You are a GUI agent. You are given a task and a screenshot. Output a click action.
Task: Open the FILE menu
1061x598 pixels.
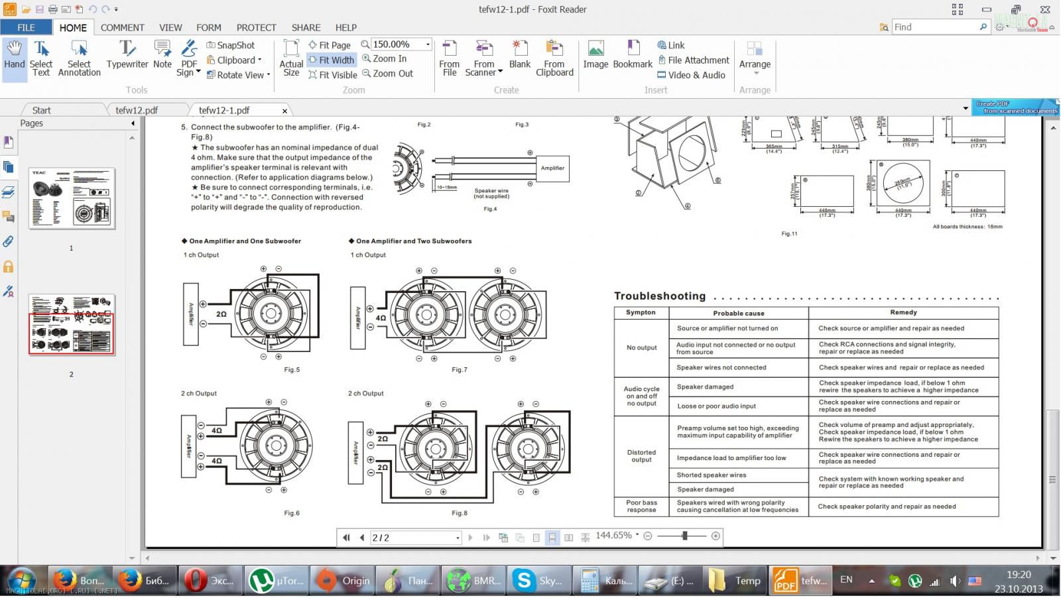click(26, 27)
